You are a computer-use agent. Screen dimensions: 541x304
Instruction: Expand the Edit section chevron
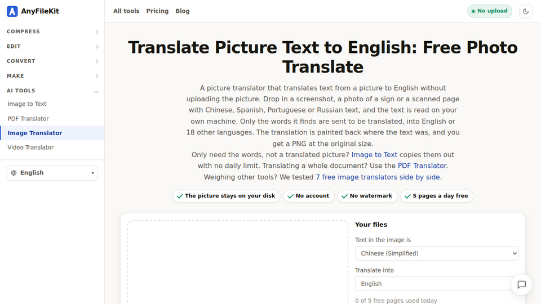pyautogui.click(x=96, y=47)
